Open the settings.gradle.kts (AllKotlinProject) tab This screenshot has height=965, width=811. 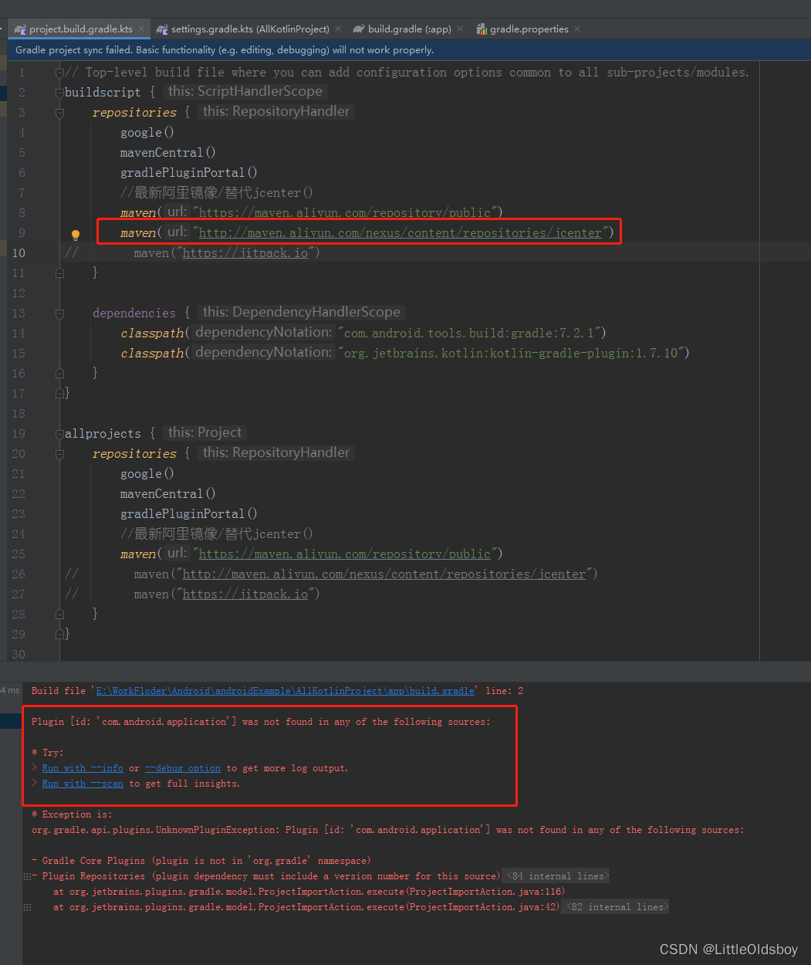tap(250, 29)
